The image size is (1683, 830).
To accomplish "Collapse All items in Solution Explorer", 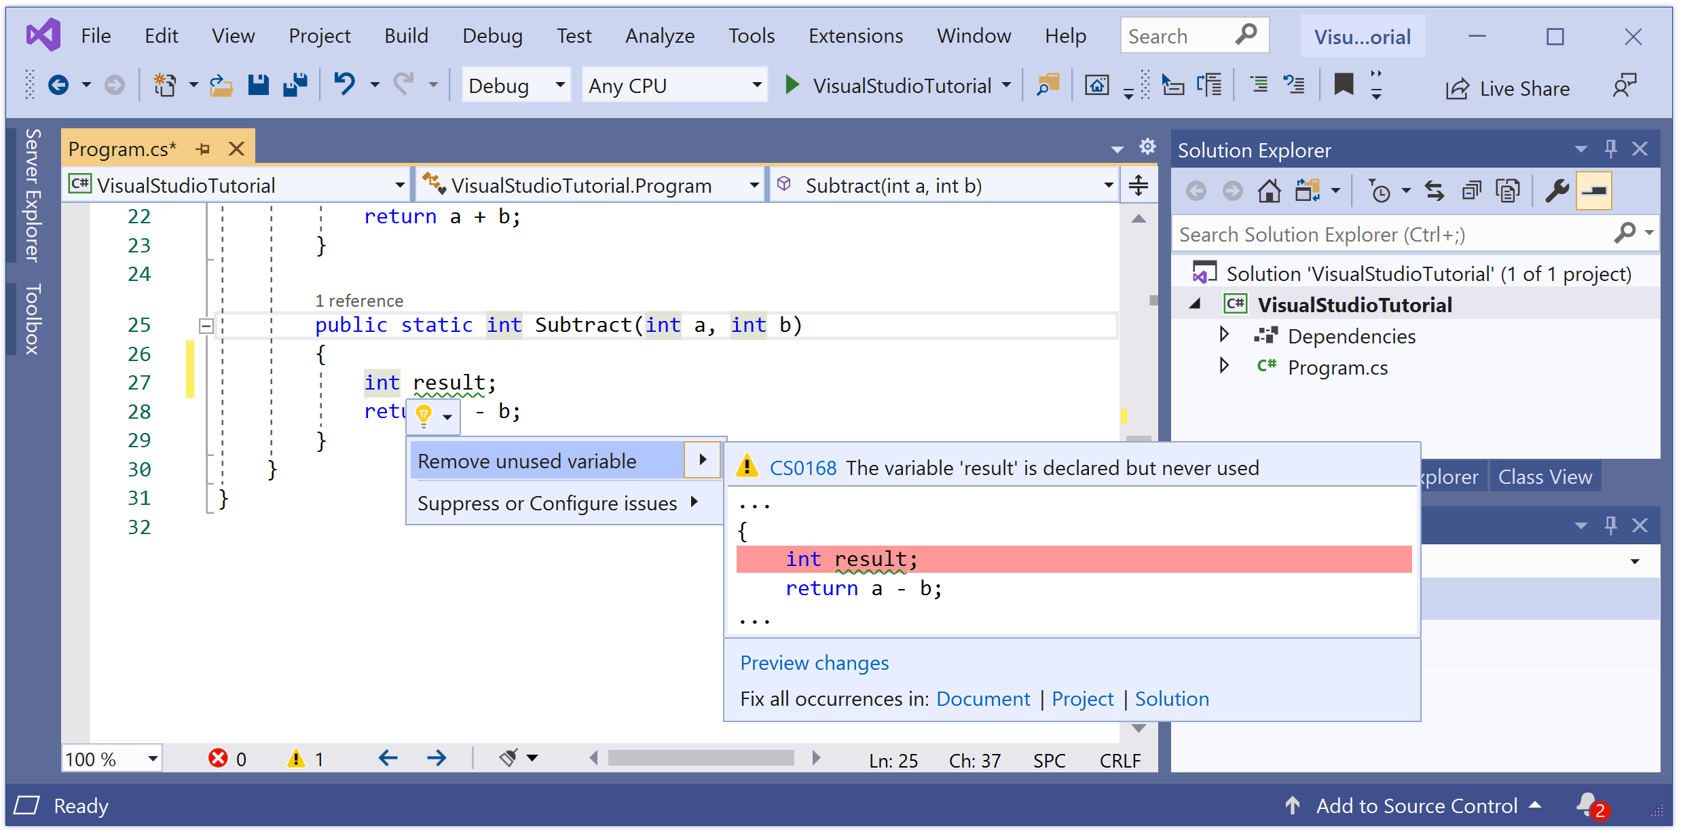I will click(x=1471, y=191).
